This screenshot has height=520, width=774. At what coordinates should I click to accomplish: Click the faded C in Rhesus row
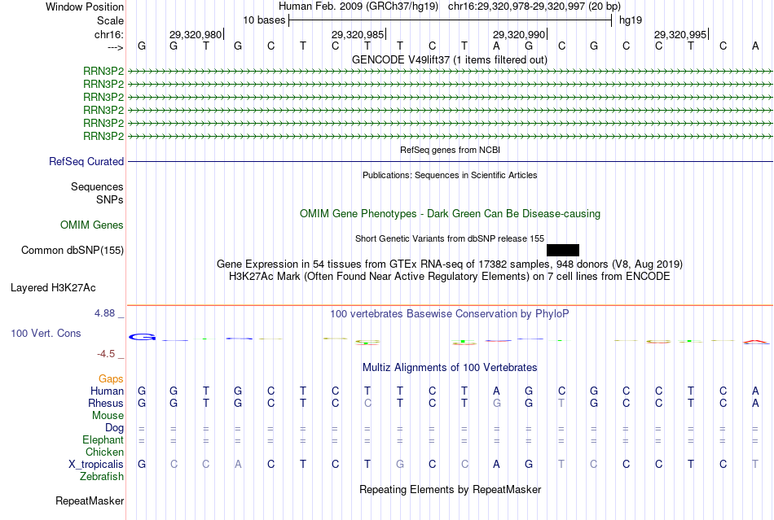tap(367, 403)
